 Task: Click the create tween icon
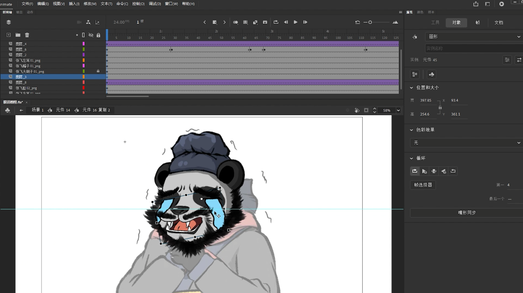(255, 22)
